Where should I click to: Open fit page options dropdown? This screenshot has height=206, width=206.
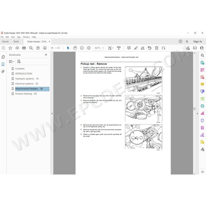[111, 48]
